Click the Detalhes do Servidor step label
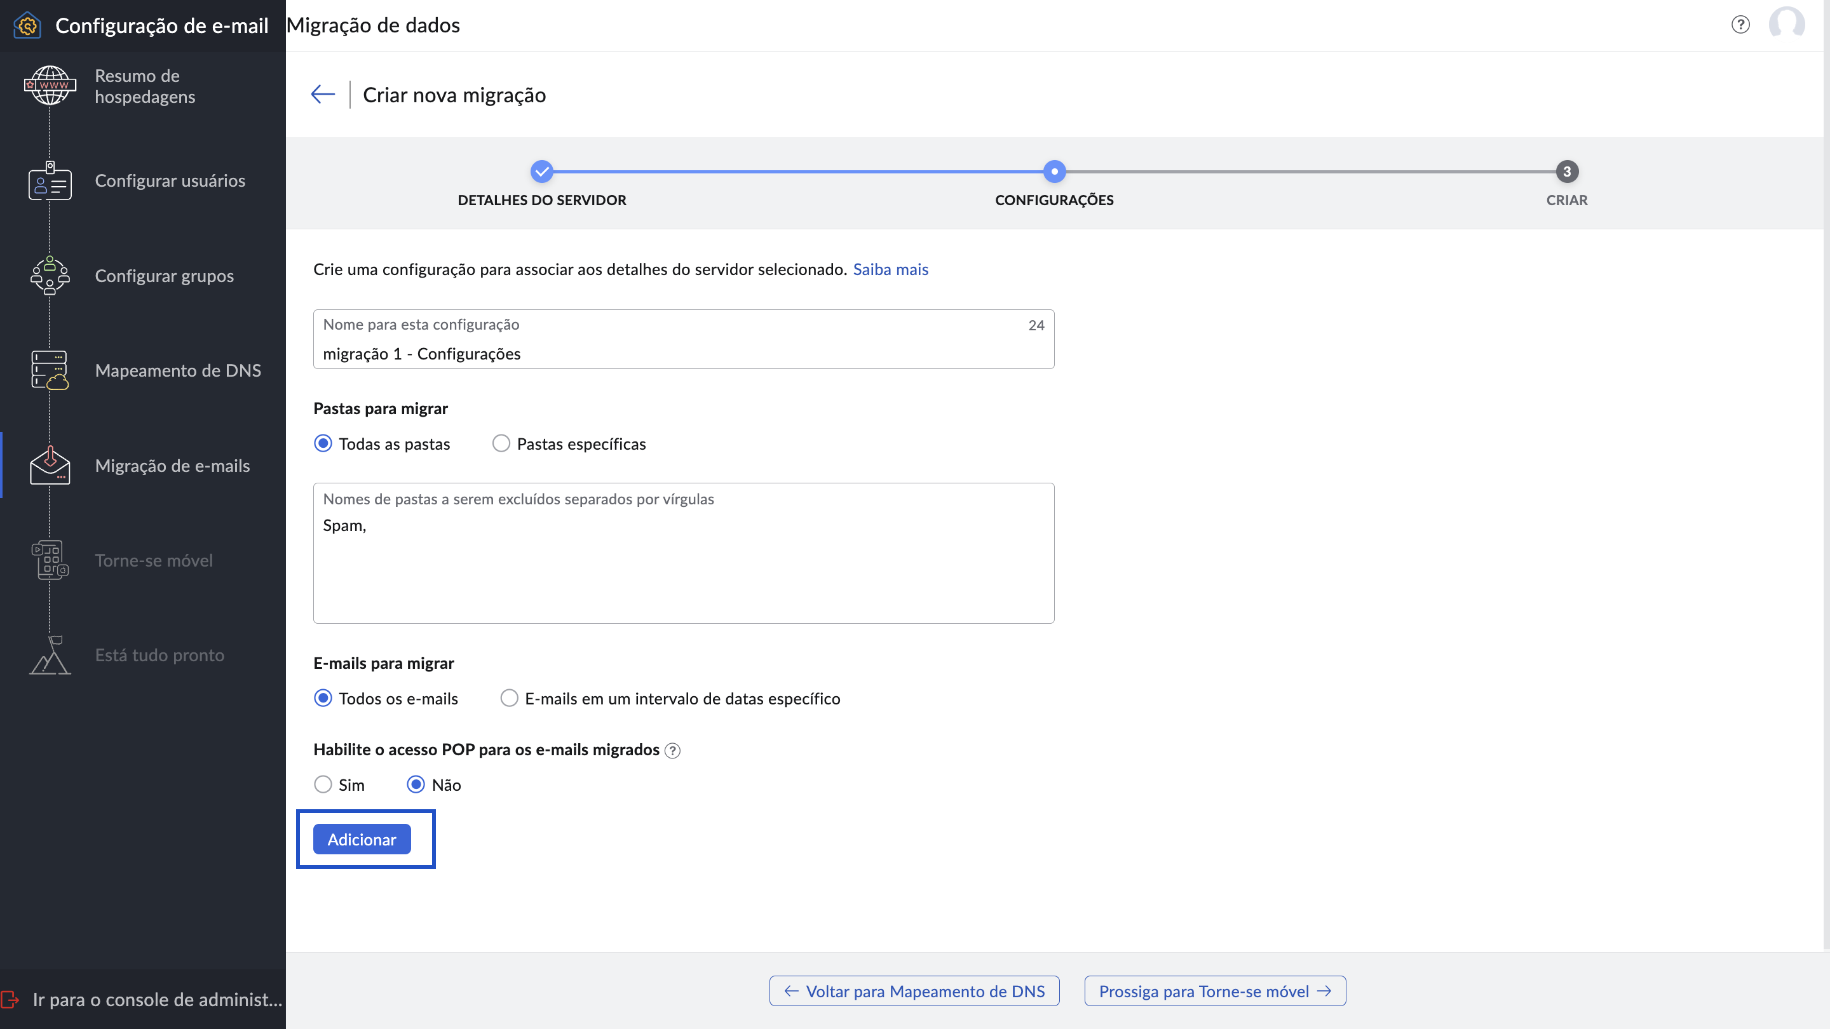The image size is (1830, 1029). coord(541,200)
